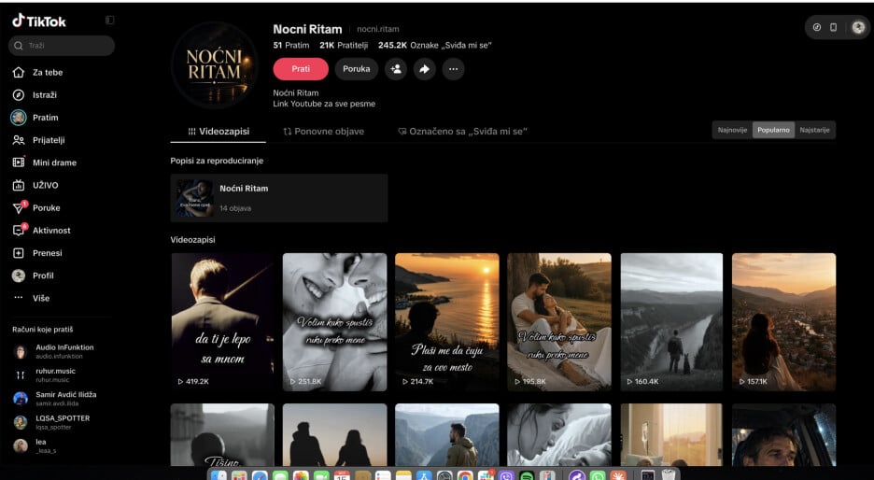Open the video with 419.2K views
Viewport: 874px width, 480px height.
[x=222, y=321]
